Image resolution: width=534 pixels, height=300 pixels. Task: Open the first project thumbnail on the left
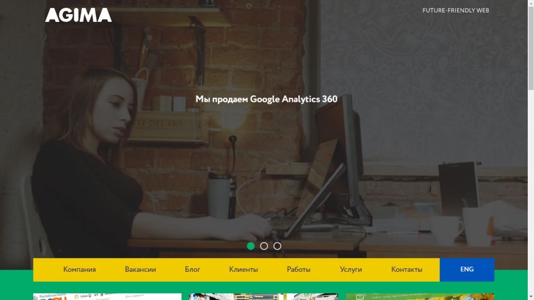point(107,296)
